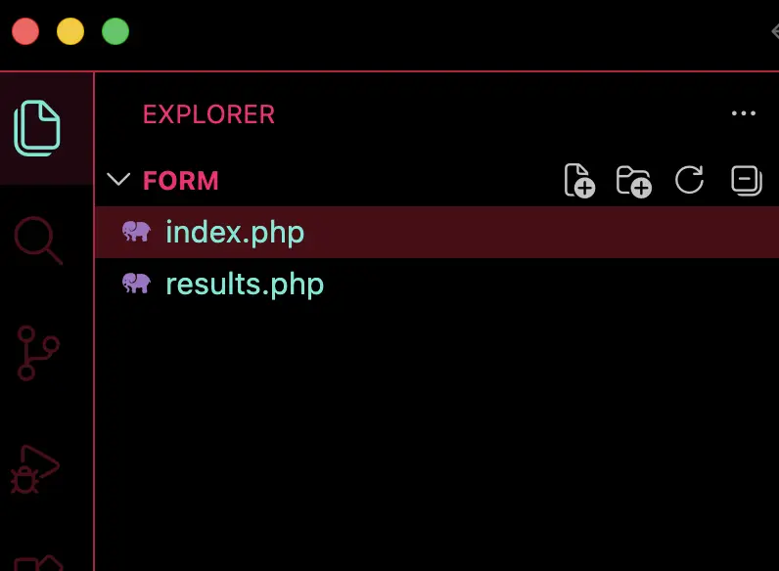Close the window with the red button
Screen dimensions: 779x571
25,31
